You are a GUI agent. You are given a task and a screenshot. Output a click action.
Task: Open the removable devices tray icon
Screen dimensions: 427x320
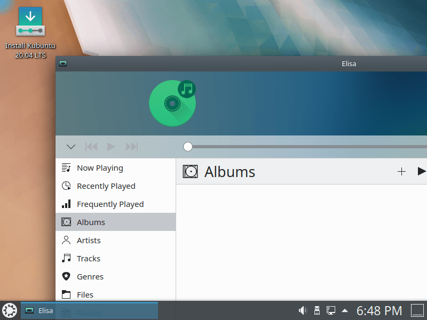click(x=317, y=310)
